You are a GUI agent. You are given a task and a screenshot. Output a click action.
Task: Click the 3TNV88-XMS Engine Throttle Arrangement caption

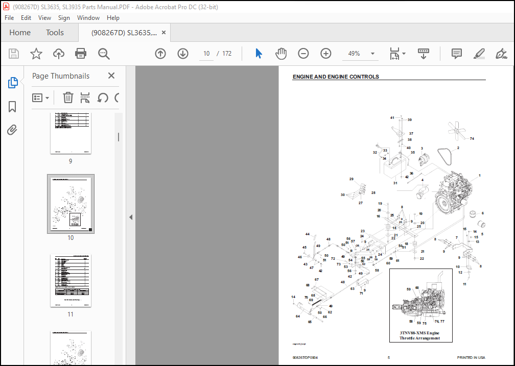click(x=419, y=335)
